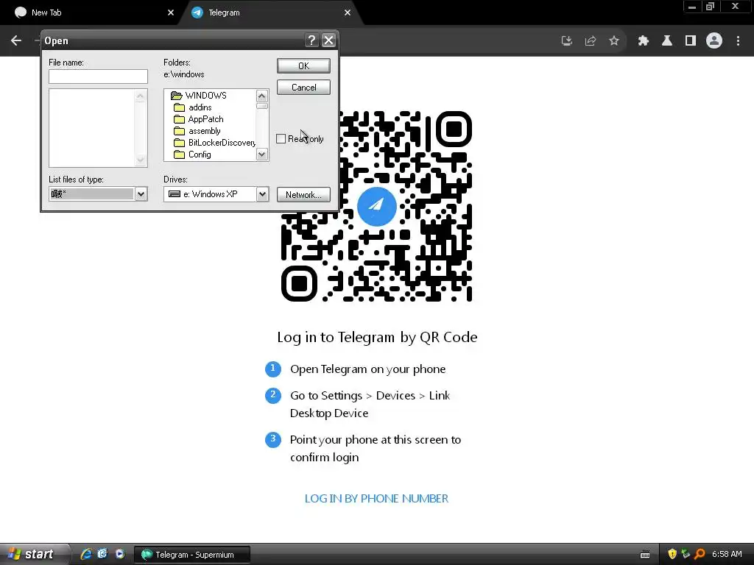
Task: Click folders list scroll down arrow
Action: pyautogui.click(x=261, y=154)
